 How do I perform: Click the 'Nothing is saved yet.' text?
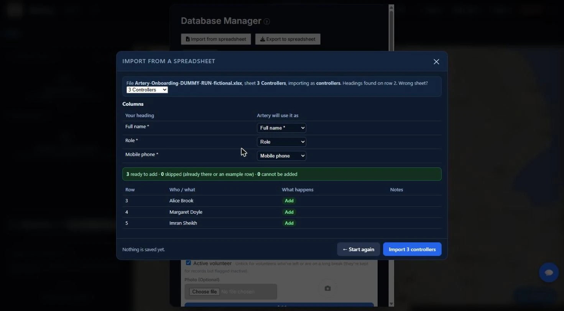tap(144, 249)
